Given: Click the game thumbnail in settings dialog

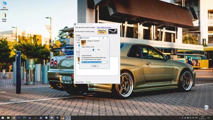Looking at the screenshot, I should coord(84,43).
